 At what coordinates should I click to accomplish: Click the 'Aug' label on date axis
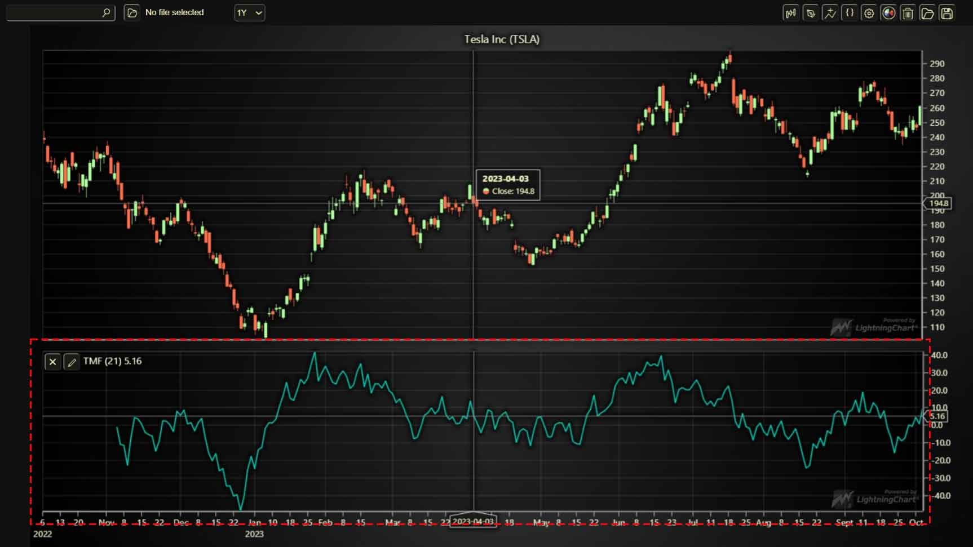coord(763,523)
